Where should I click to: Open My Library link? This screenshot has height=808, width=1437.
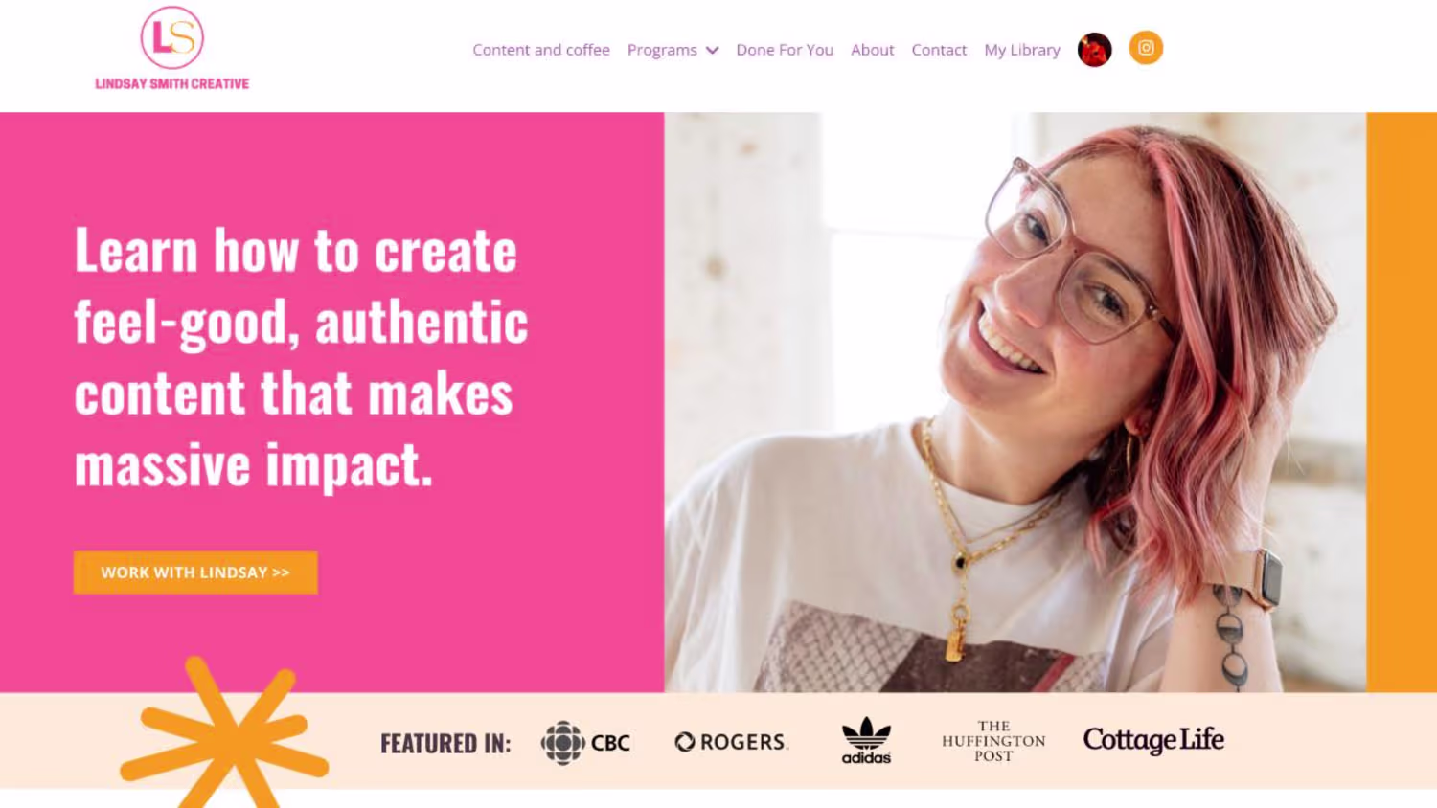[1022, 50]
